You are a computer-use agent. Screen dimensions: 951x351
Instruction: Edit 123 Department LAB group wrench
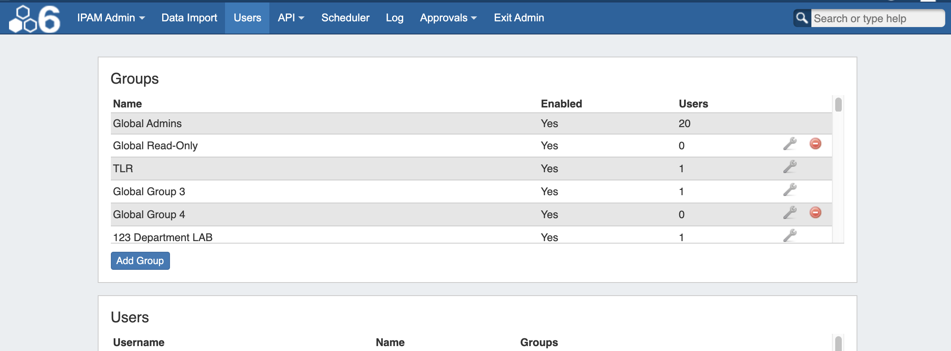click(x=789, y=235)
